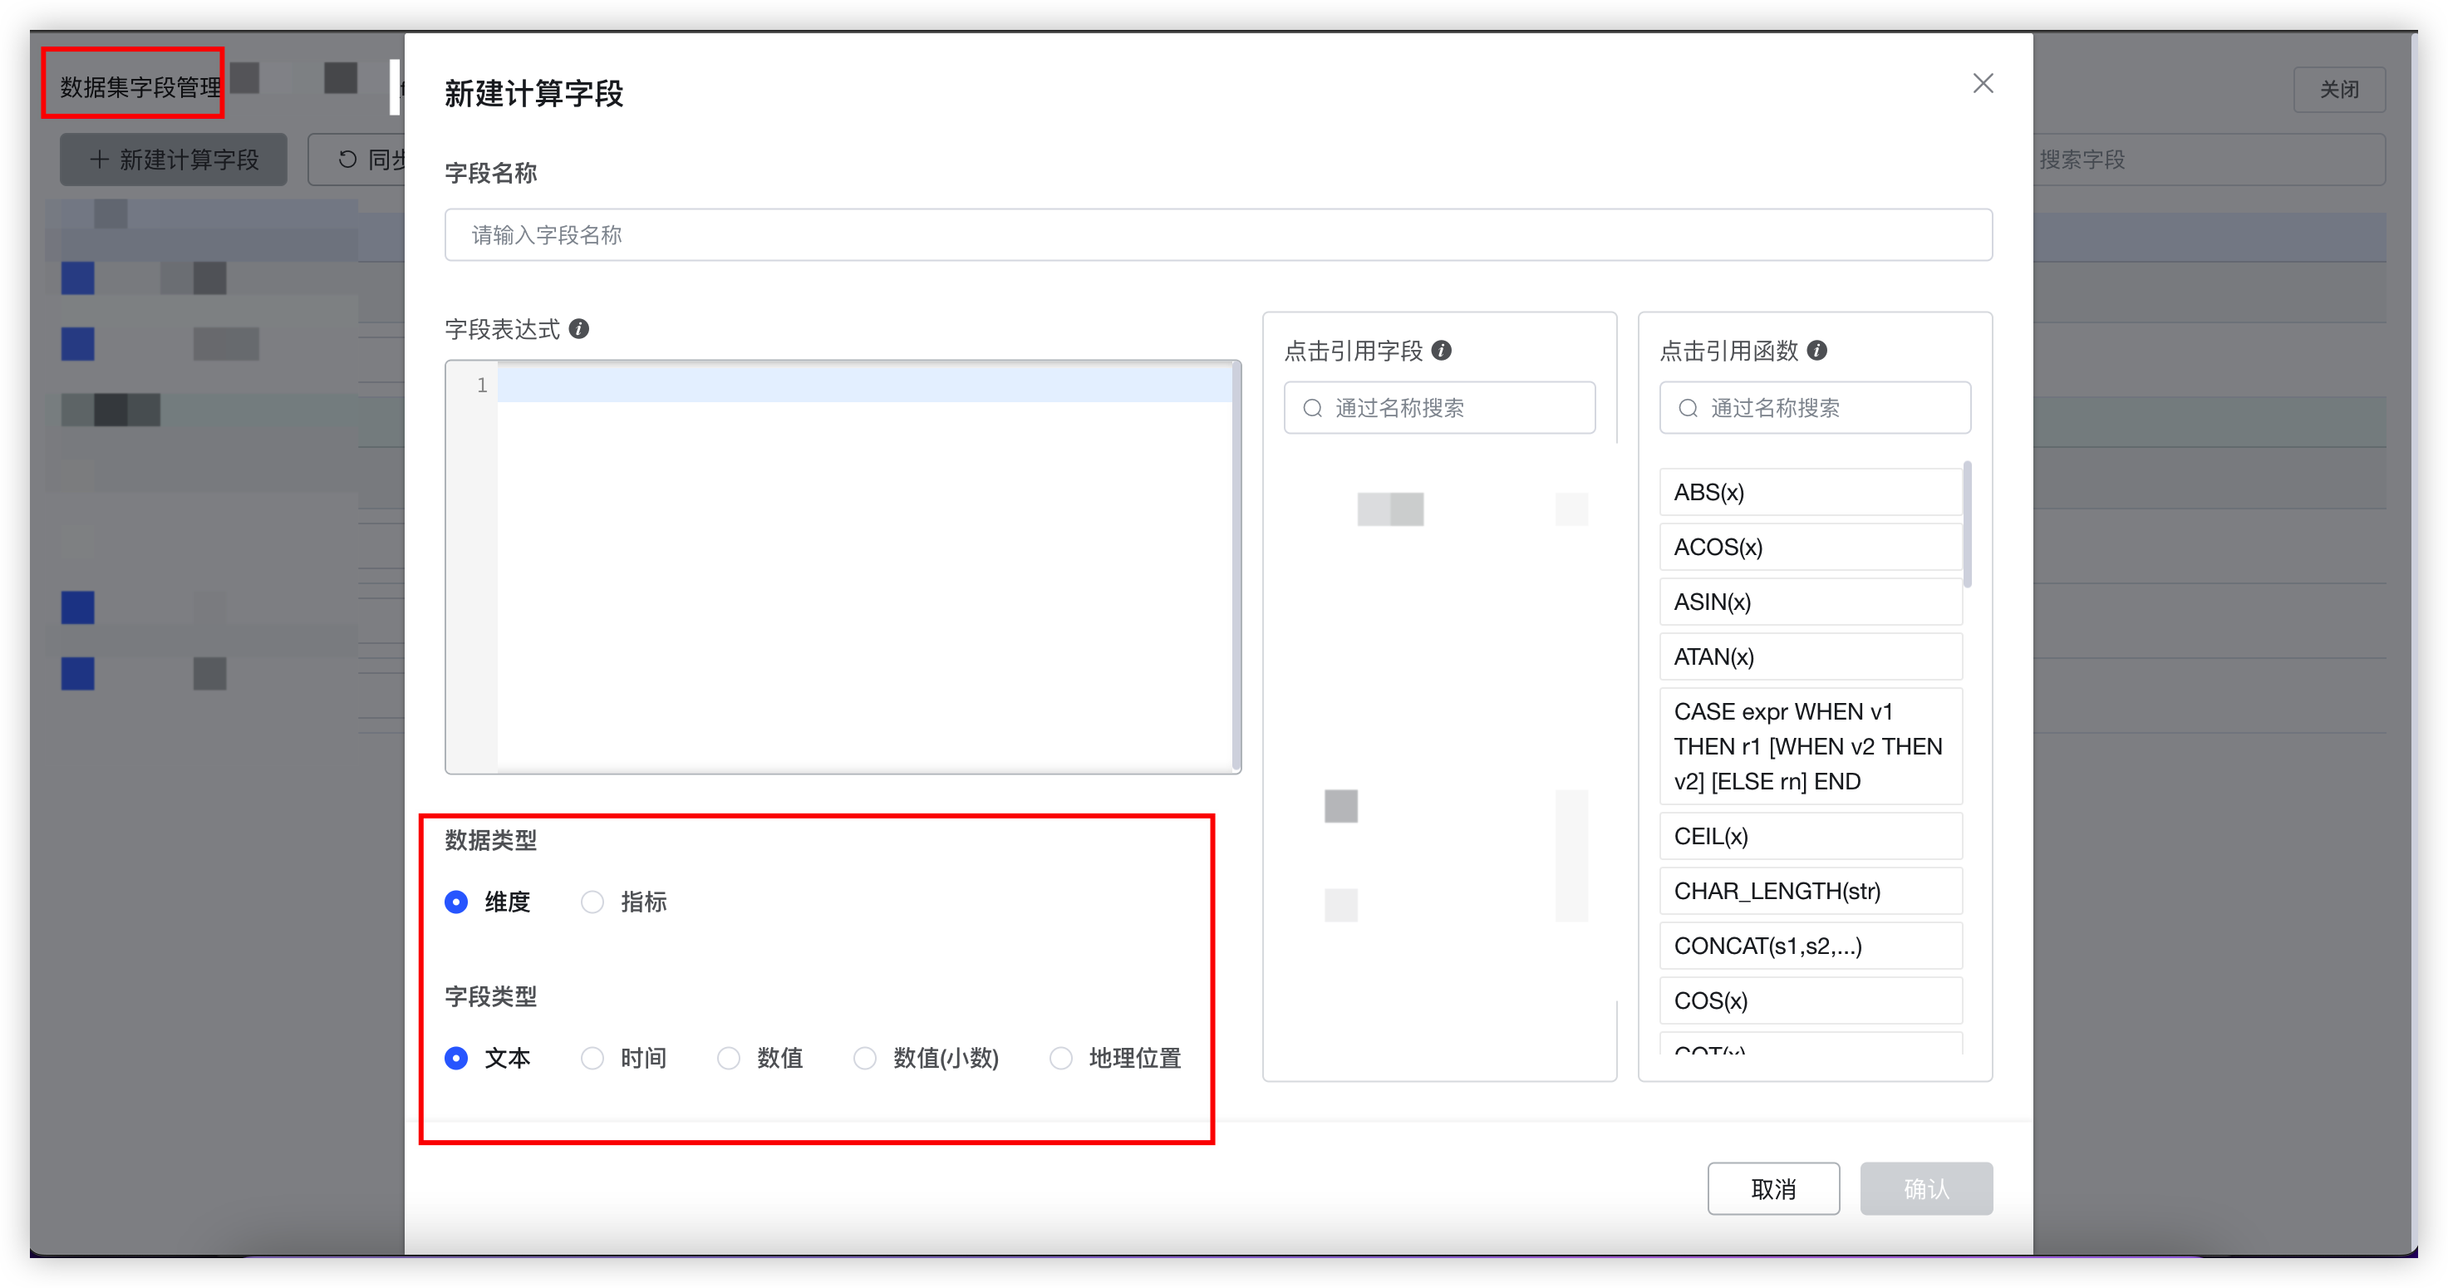Screen dimensions: 2448x1288
Task: Click the plus icon on 新建计算字段
Action: click(100, 159)
